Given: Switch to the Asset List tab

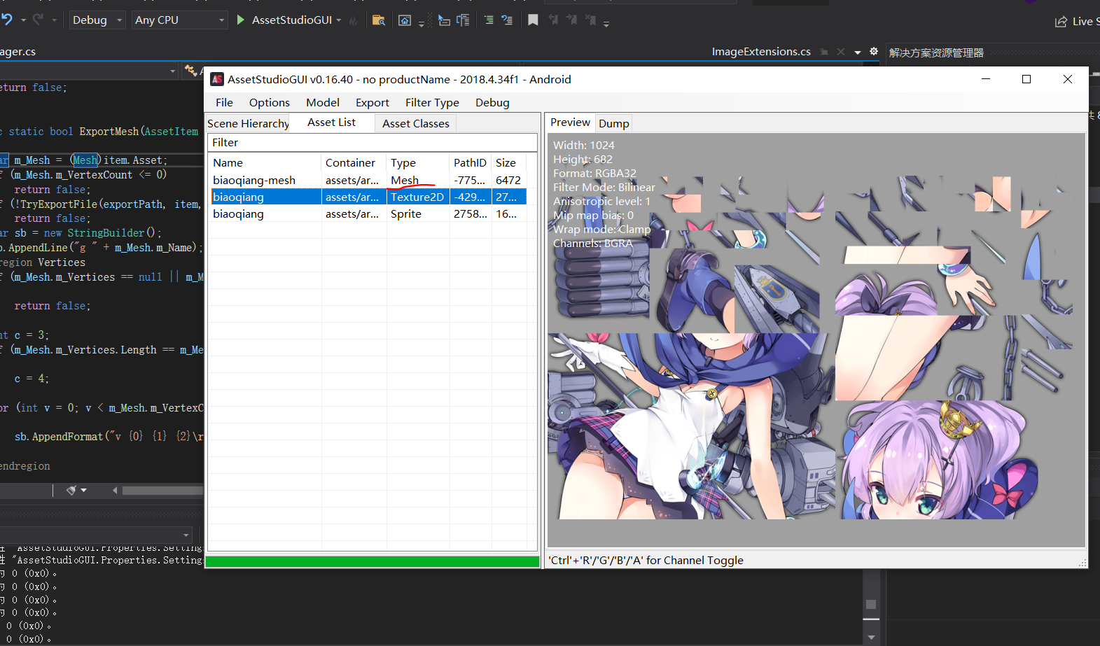Looking at the screenshot, I should [x=331, y=122].
